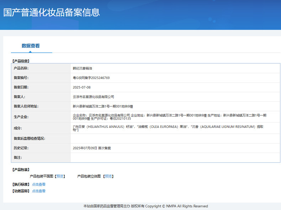Open the 产品包装平面图 预览 link

(60, 176)
